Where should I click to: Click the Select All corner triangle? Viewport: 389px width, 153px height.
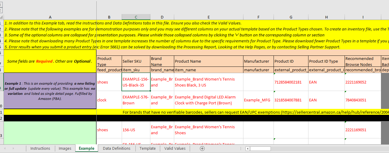(1, 17)
